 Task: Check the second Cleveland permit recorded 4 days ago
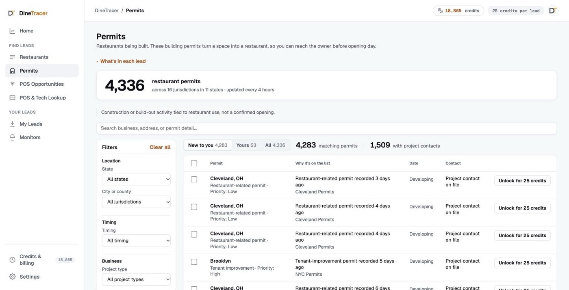pos(194,234)
